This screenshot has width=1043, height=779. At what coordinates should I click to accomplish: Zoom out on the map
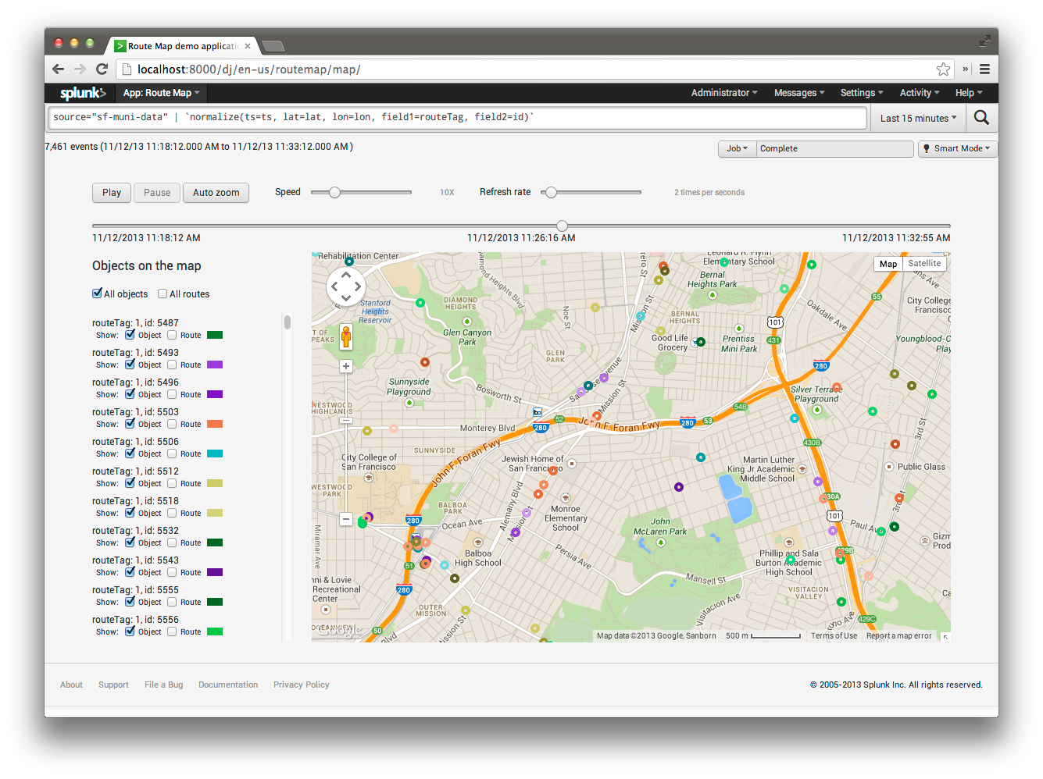pos(346,519)
